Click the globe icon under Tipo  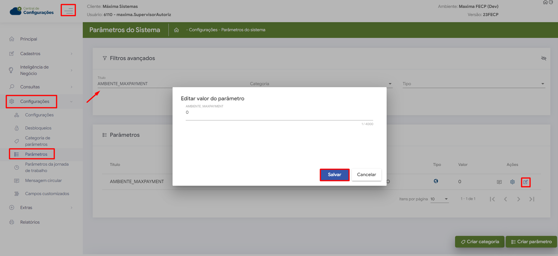point(436,181)
